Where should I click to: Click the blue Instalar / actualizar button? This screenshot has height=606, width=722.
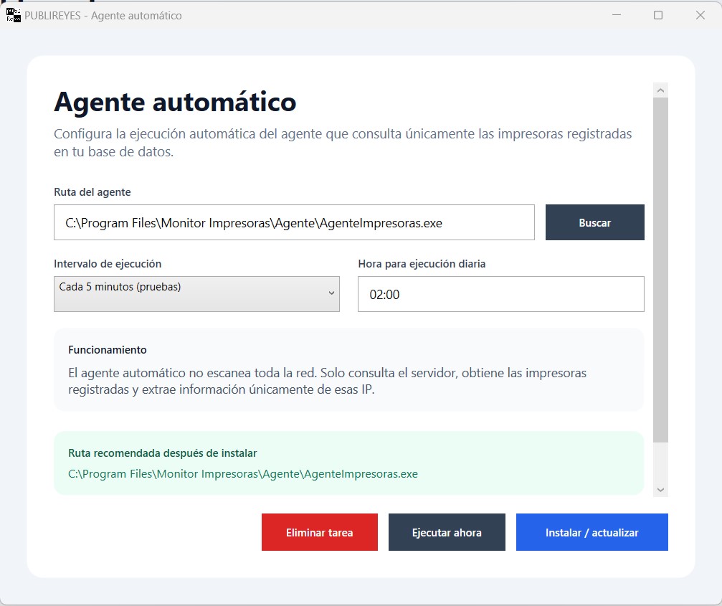click(x=592, y=532)
